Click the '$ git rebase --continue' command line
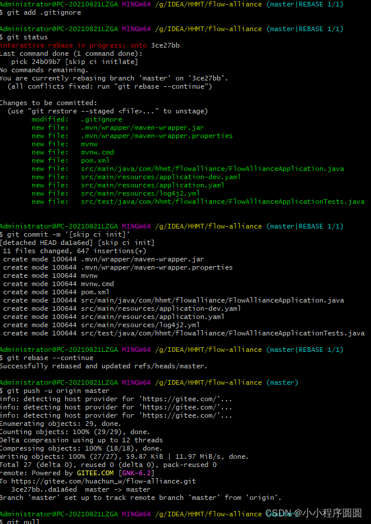This screenshot has height=524, width=371. point(47,358)
